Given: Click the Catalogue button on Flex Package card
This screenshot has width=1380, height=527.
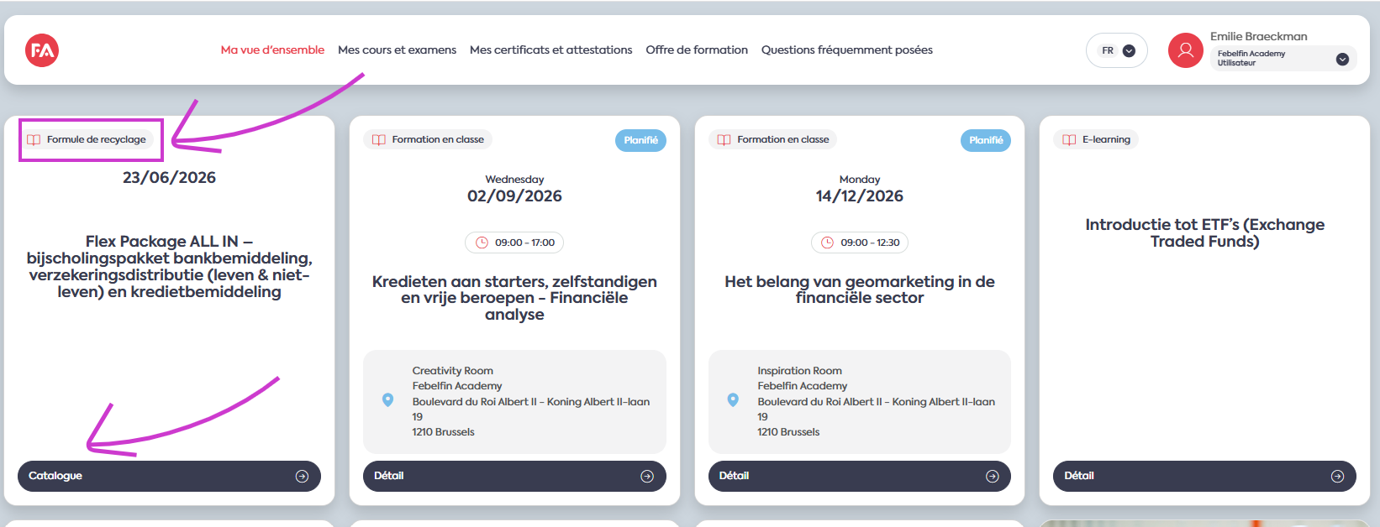Looking at the screenshot, I should pos(169,476).
